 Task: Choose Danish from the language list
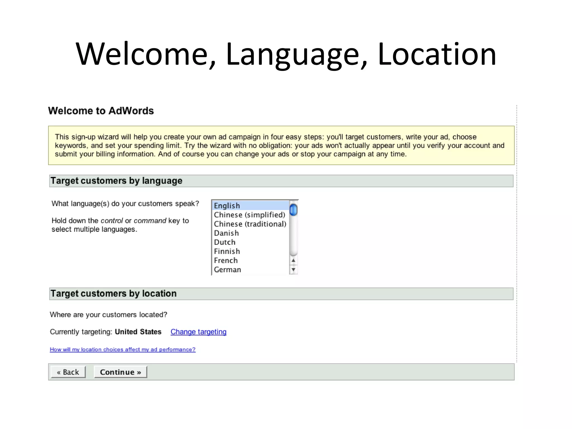pyautogui.click(x=251, y=233)
